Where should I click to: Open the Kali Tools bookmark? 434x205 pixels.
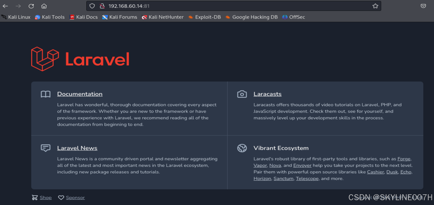[x=50, y=17]
